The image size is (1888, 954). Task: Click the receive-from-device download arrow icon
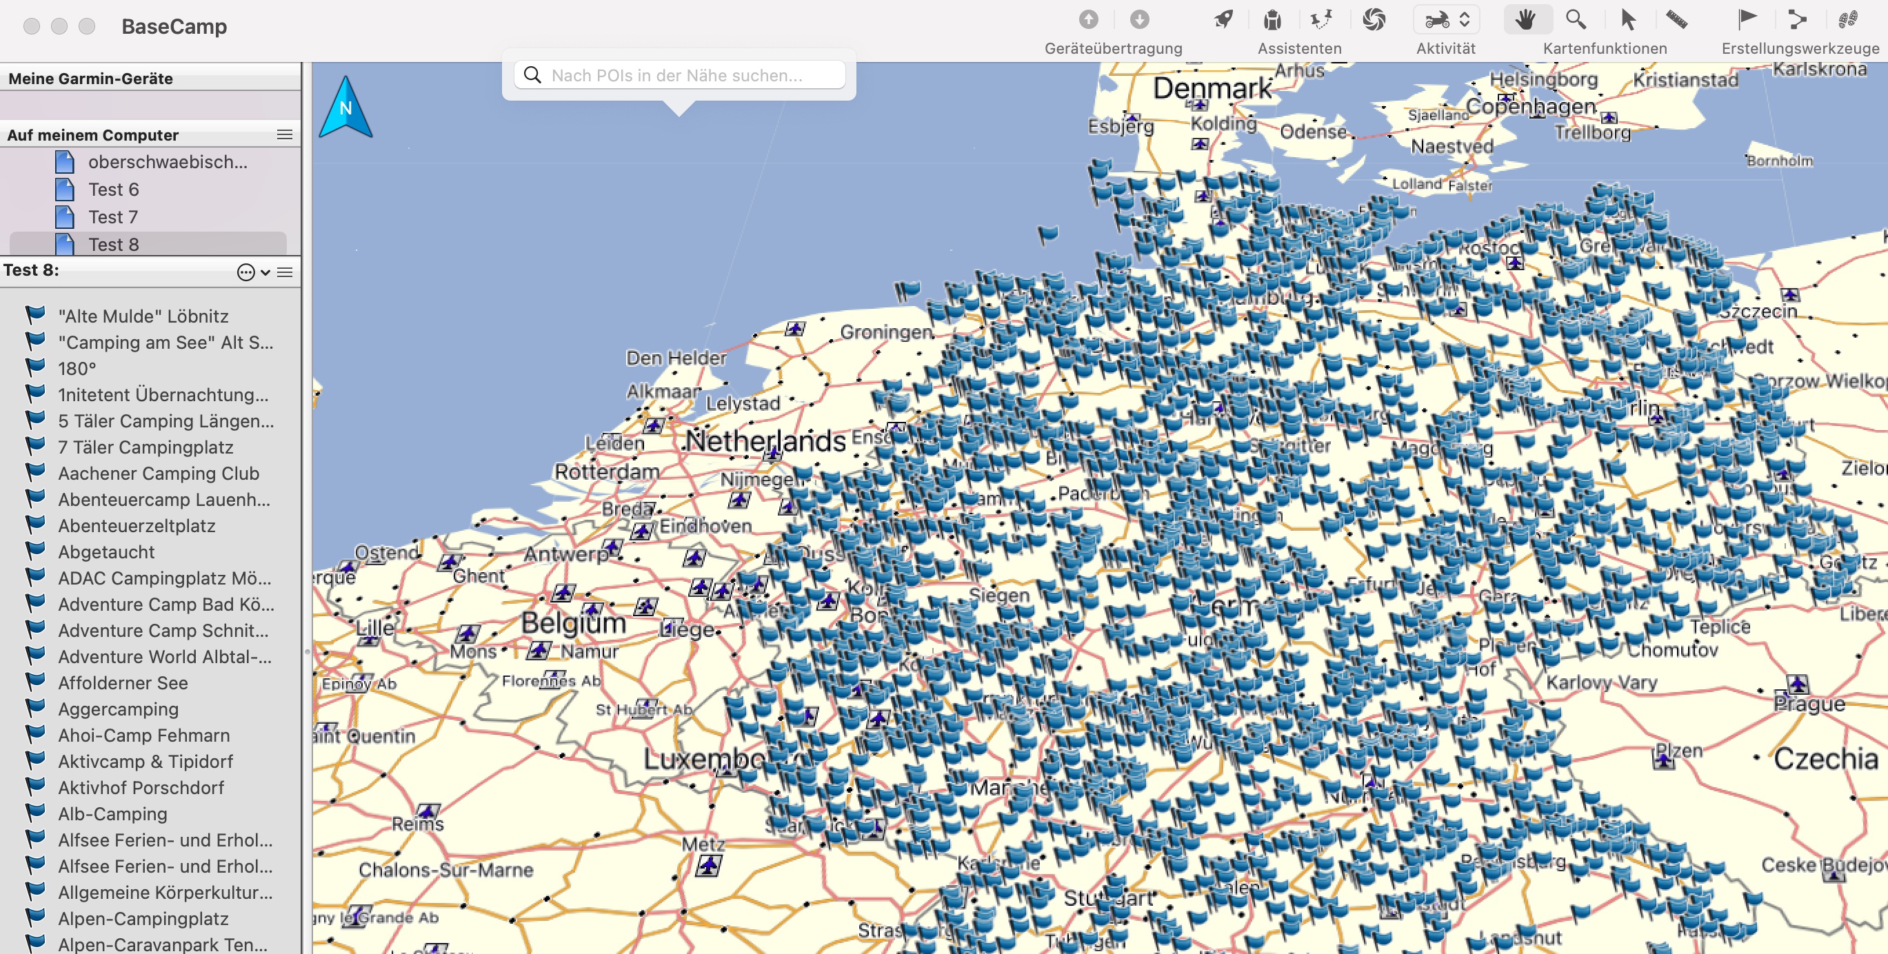(1139, 19)
